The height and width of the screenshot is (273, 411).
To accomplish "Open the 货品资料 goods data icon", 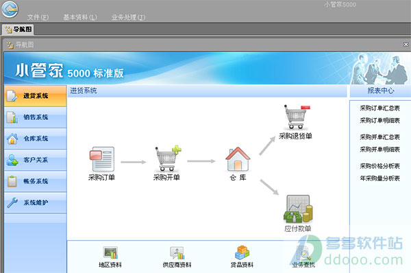I will tap(242, 252).
